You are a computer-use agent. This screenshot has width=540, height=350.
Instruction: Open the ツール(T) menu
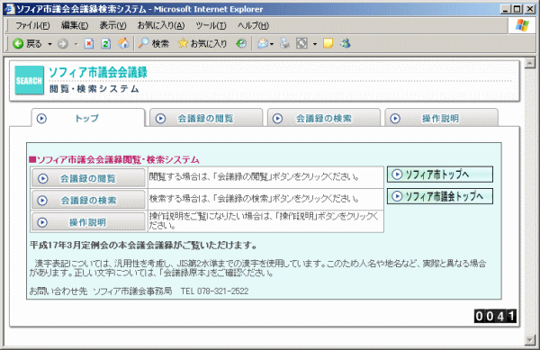211,25
